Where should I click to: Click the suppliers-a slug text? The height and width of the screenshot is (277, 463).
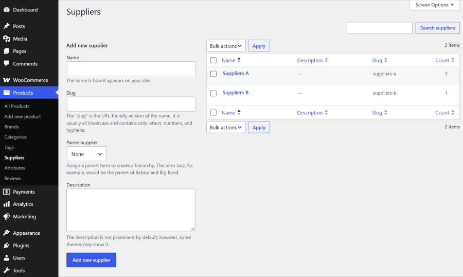pyautogui.click(x=384, y=74)
